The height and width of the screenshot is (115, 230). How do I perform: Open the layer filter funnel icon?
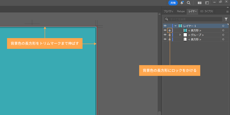[x=226, y=19]
